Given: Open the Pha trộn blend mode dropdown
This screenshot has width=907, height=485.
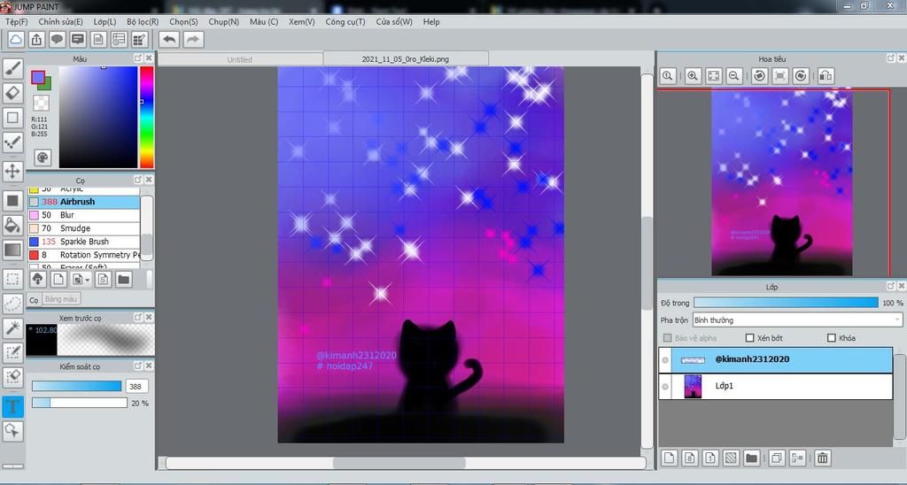Looking at the screenshot, I should point(797,319).
